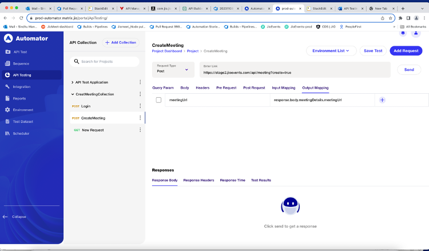Open the three-dot menu for the CreateMeeting request

pyautogui.click(x=140, y=118)
